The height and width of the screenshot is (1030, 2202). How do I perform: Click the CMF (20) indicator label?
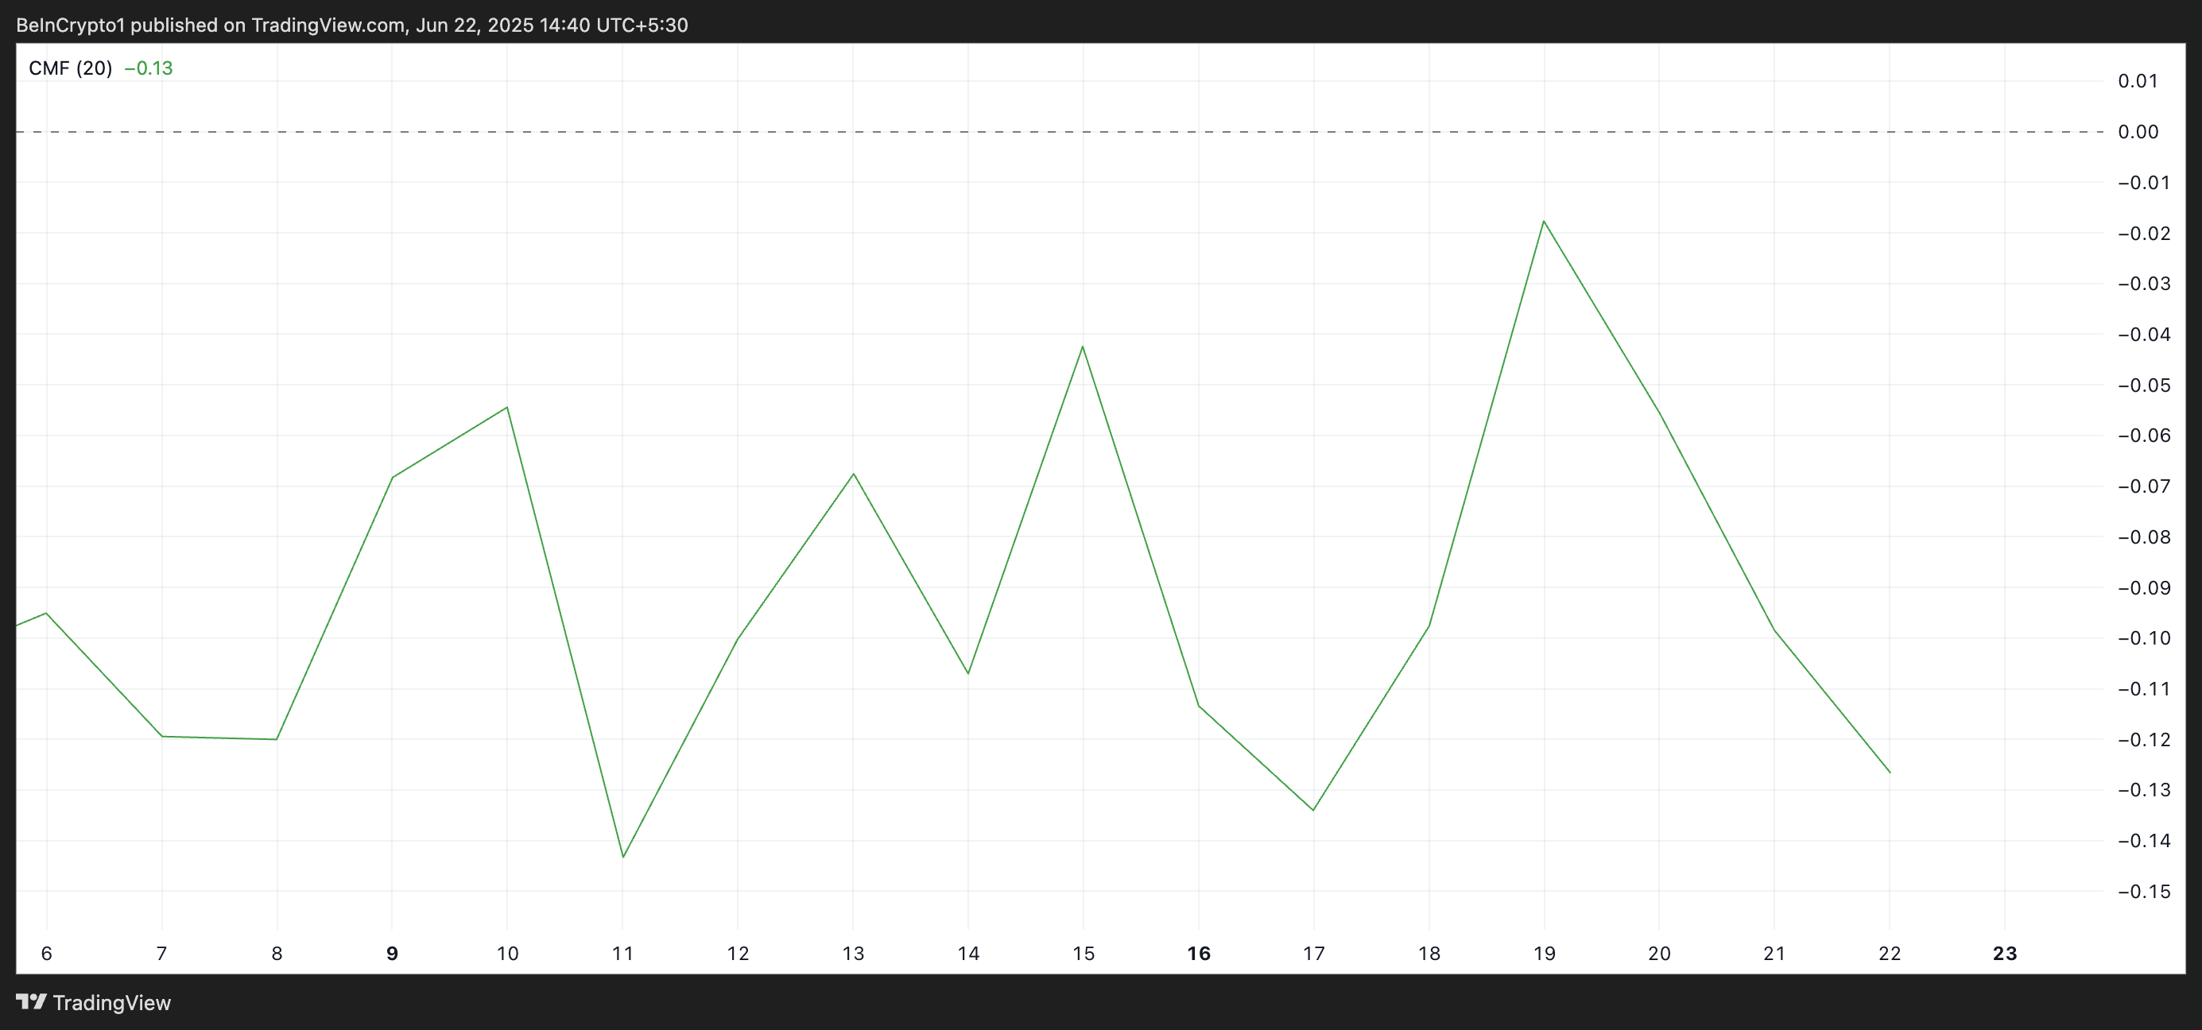(x=70, y=68)
